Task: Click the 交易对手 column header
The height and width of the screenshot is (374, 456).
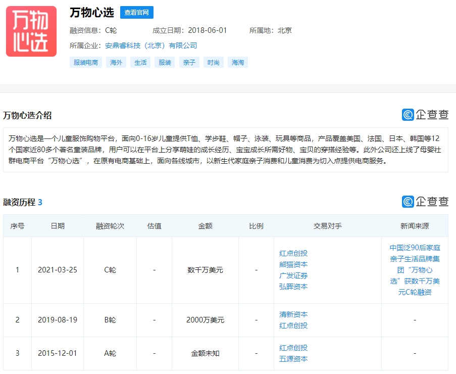Action: pos(328,226)
